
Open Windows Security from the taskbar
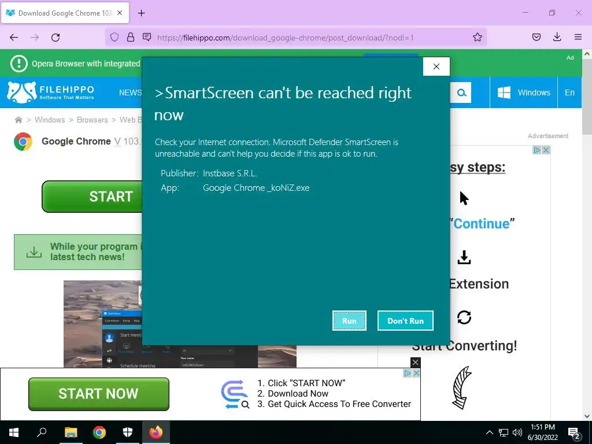tap(128, 432)
